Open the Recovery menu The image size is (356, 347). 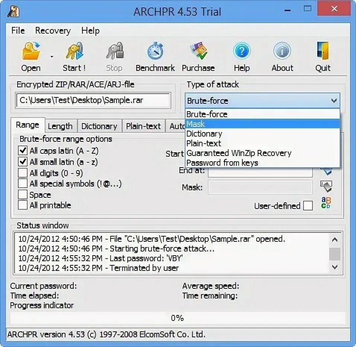[x=53, y=31]
